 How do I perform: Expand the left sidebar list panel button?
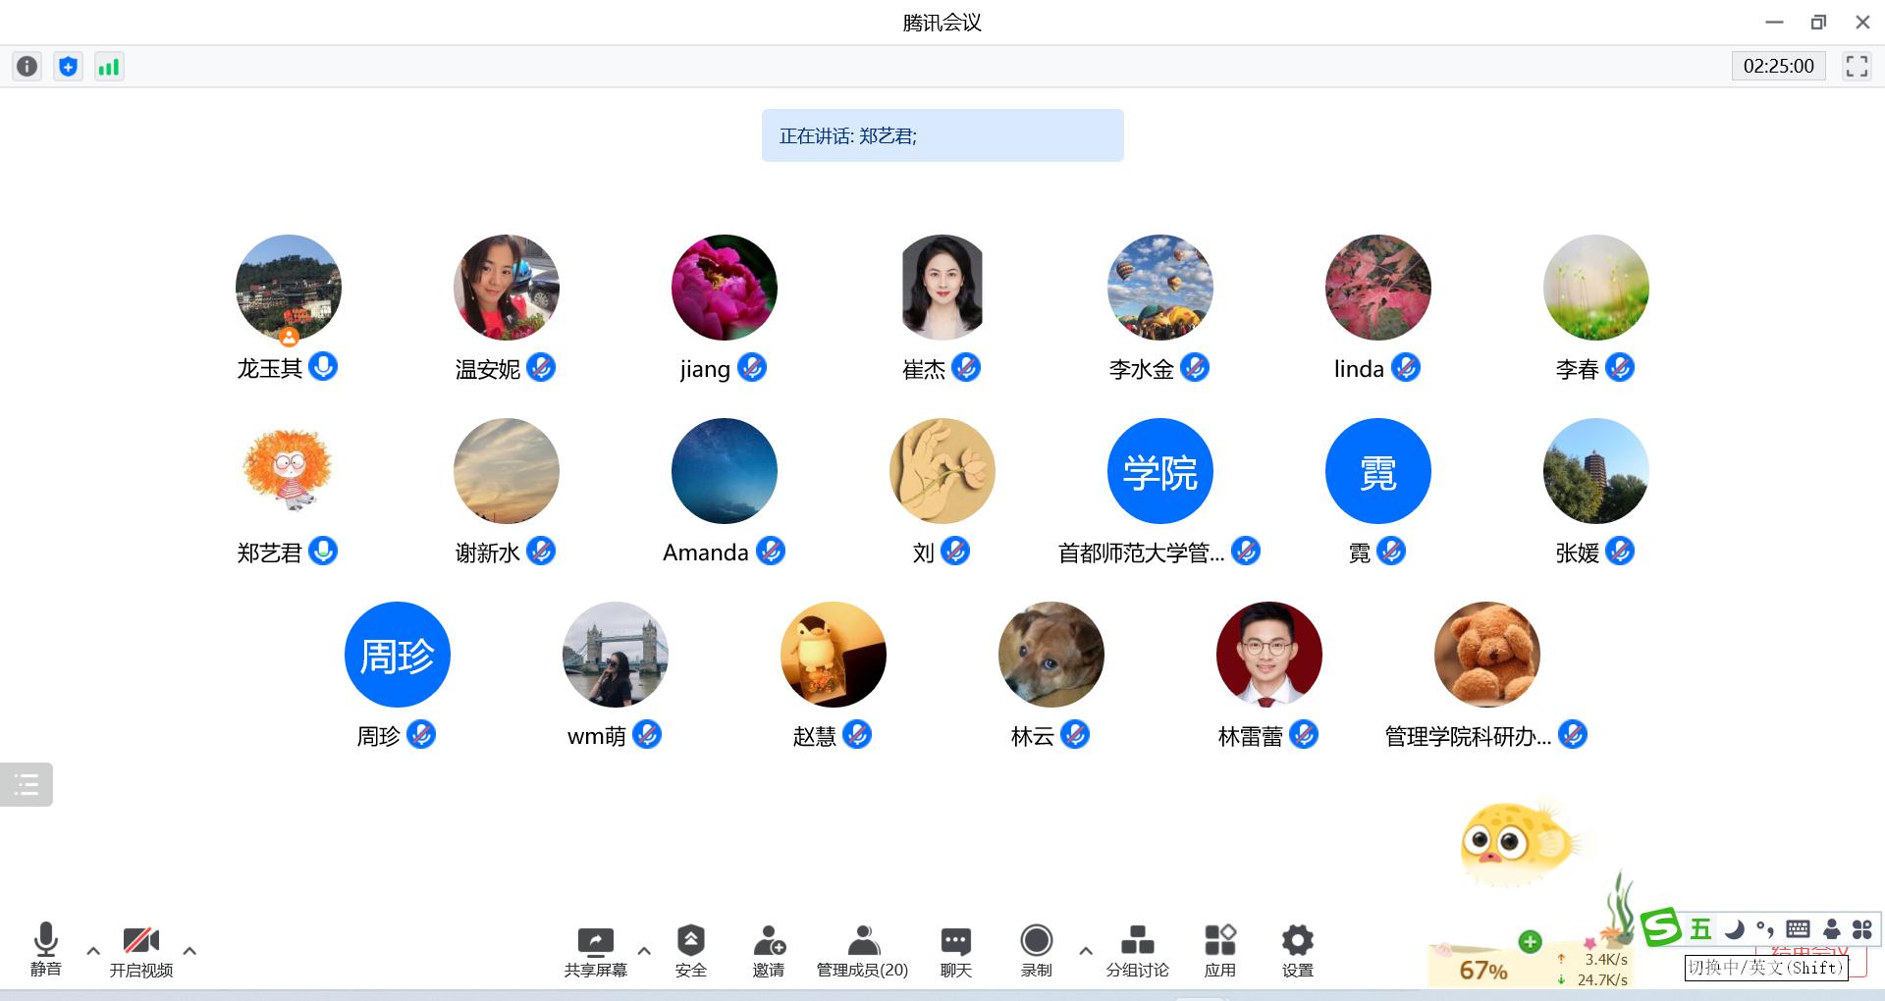coord(27,784)
